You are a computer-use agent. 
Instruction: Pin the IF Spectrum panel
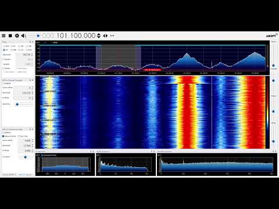(91, 152)
